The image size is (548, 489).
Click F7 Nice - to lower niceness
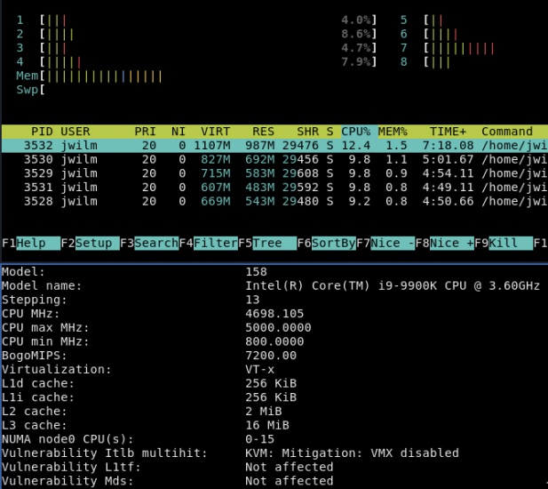coord(392,243)
